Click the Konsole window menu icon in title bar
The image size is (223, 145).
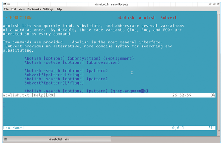[5, 4]
